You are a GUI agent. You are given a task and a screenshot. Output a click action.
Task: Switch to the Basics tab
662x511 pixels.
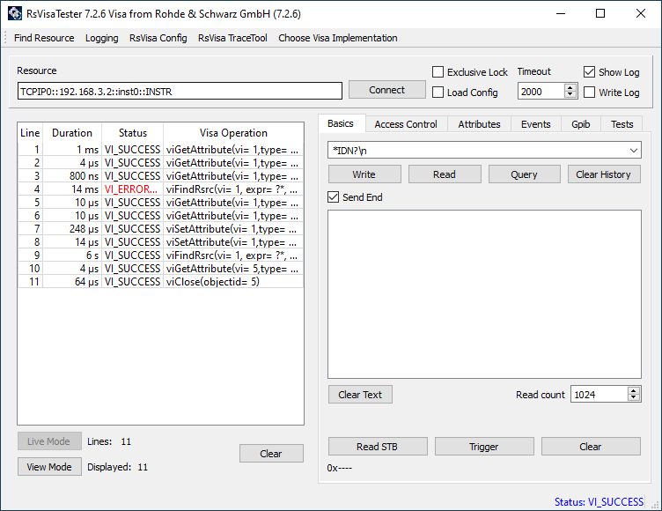[x=341, y=123]
